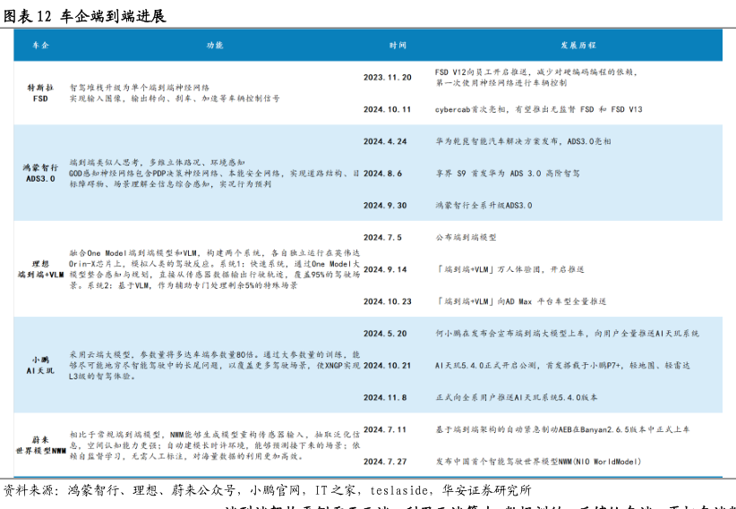The image size is (736, 509).
Task: Click the date 2023.11.20
Action: click(x=388, y=77)
